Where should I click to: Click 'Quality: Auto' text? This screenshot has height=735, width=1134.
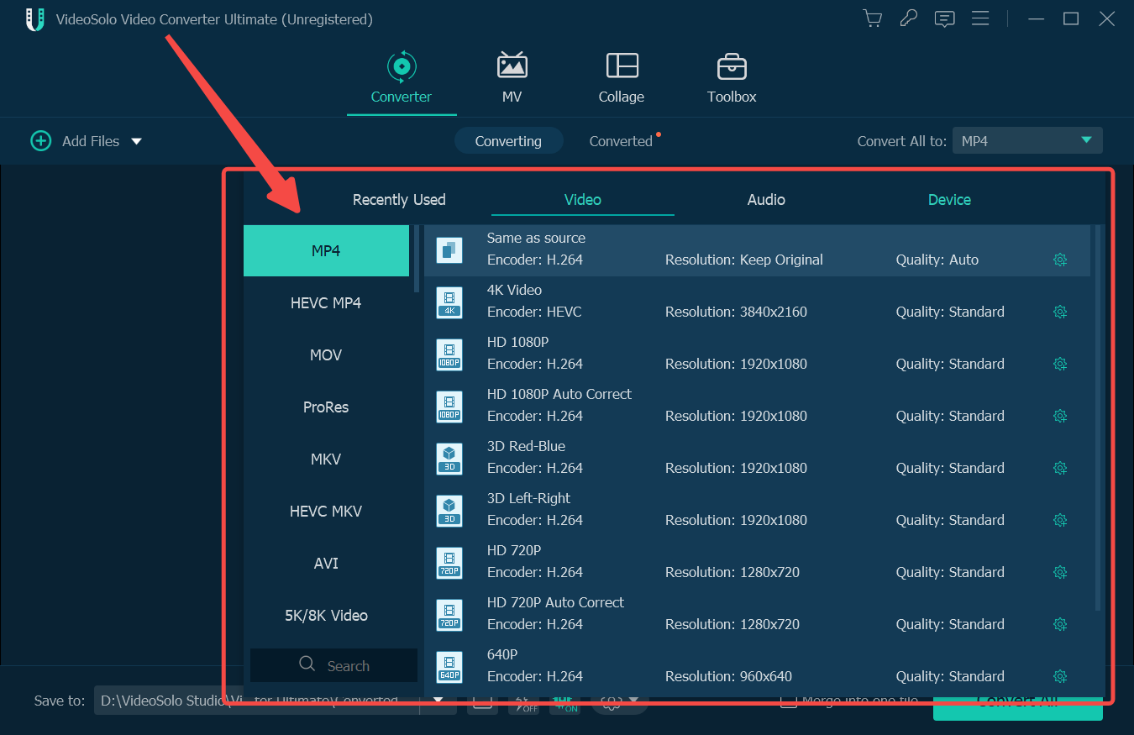coord(937,260)
